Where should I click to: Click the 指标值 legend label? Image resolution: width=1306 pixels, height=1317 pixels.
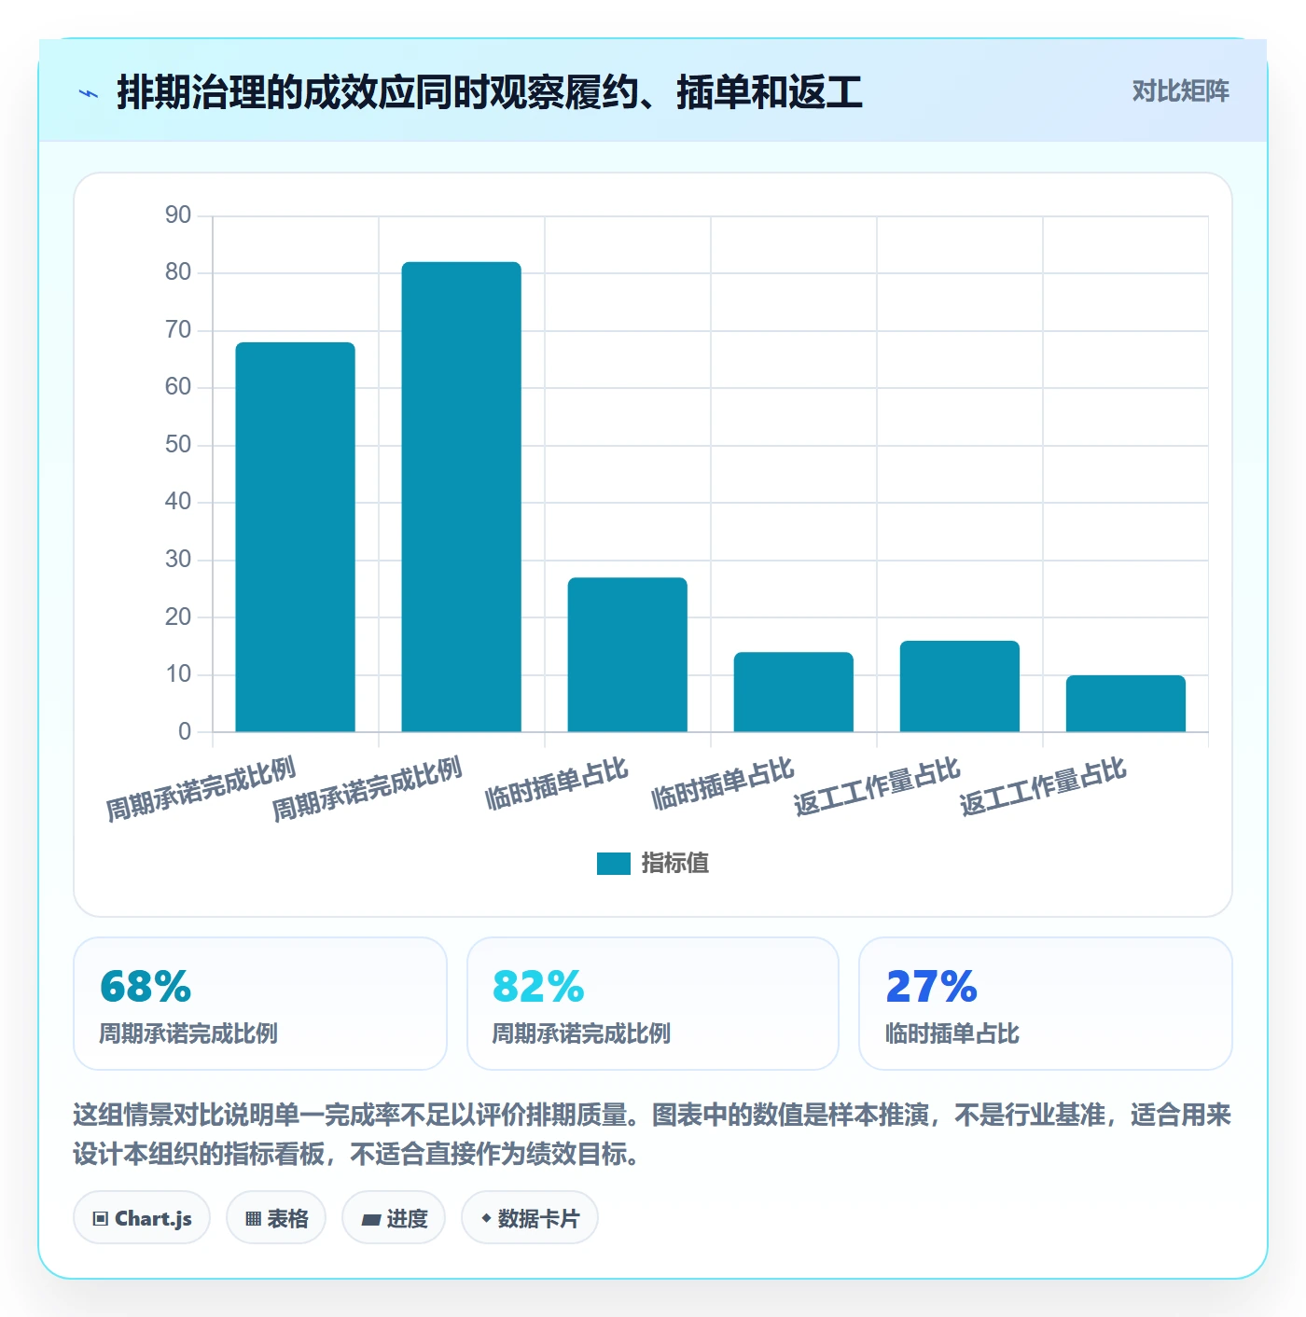(x=674, y=864)
